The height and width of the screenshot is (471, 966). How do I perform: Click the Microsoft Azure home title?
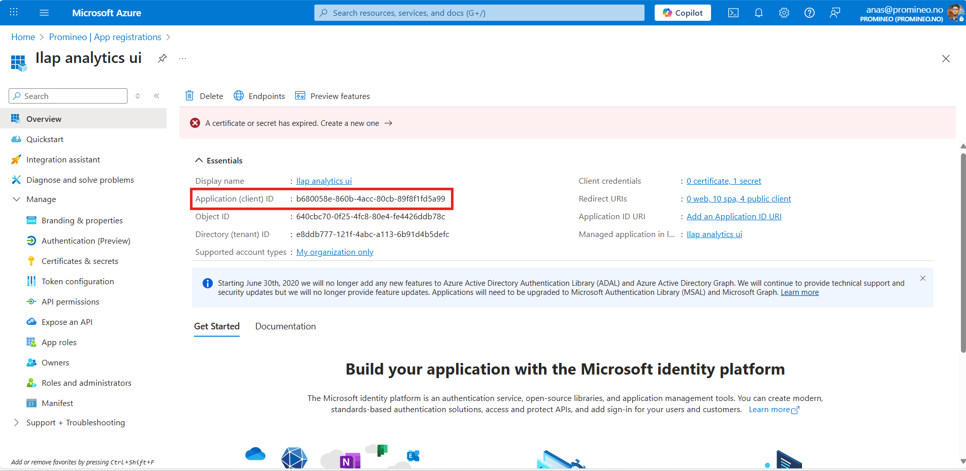[x=107, y=13]
